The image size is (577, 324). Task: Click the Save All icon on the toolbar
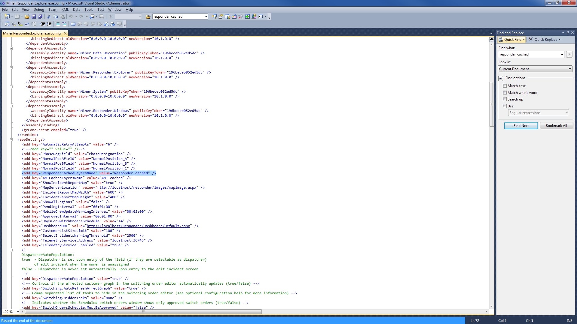pos(41,16)
